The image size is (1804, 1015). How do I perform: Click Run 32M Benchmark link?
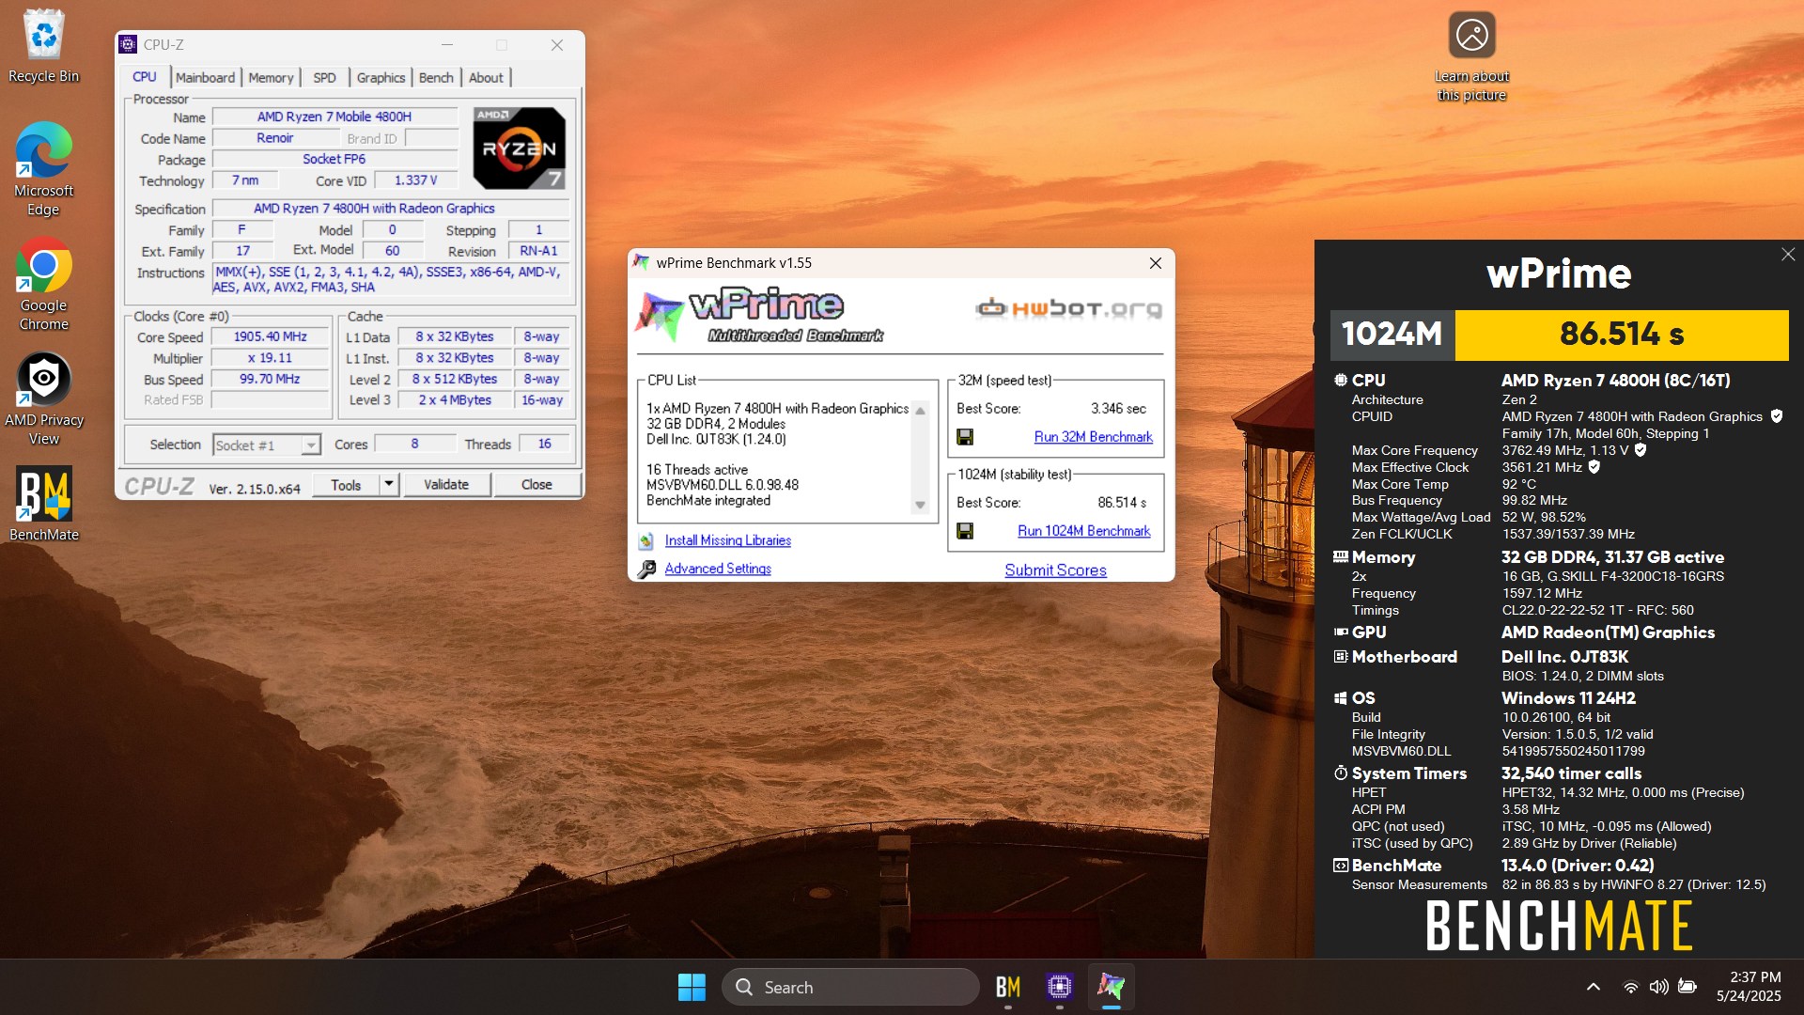(1093, 437)
